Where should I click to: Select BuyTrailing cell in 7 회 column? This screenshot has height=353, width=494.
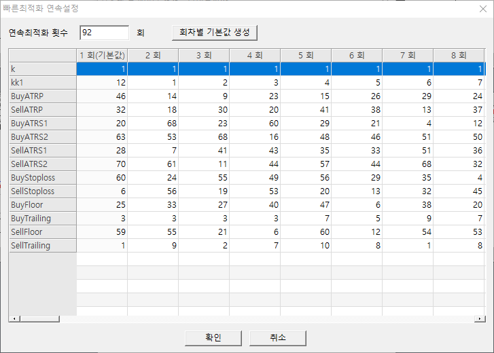coord(408,218)
